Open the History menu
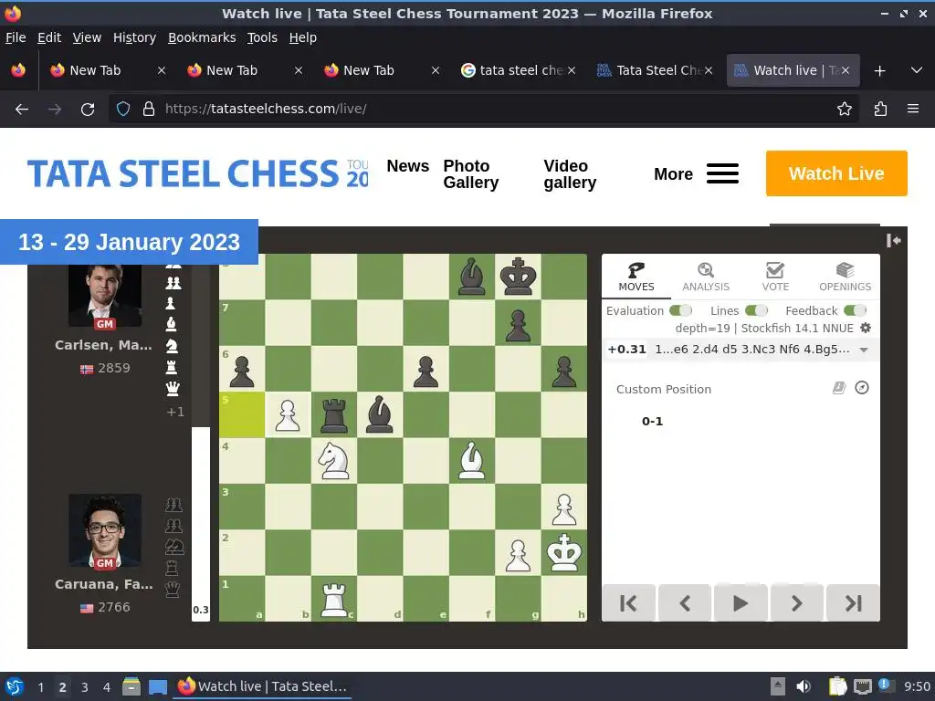Image resolution: width=935 pixels, height=701 pixels. click(x=134, y=37)
